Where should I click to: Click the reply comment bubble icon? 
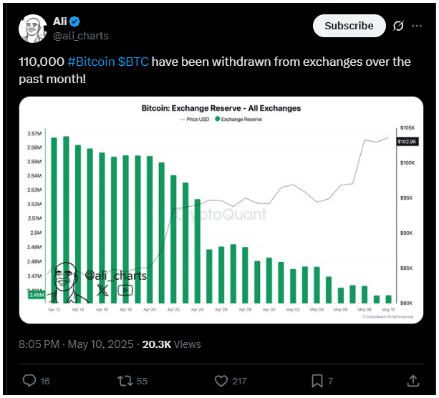(x=29, y=381)
